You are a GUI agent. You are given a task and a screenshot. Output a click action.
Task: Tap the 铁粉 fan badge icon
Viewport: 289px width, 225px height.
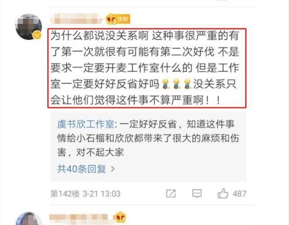click(118, 19)
